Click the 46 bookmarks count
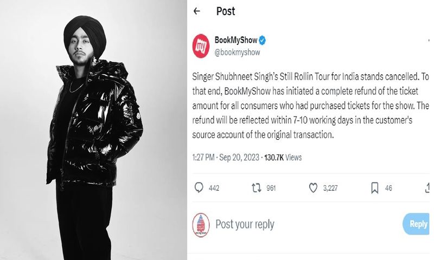This screenshot has height=260, width=434. pos(388,188)
